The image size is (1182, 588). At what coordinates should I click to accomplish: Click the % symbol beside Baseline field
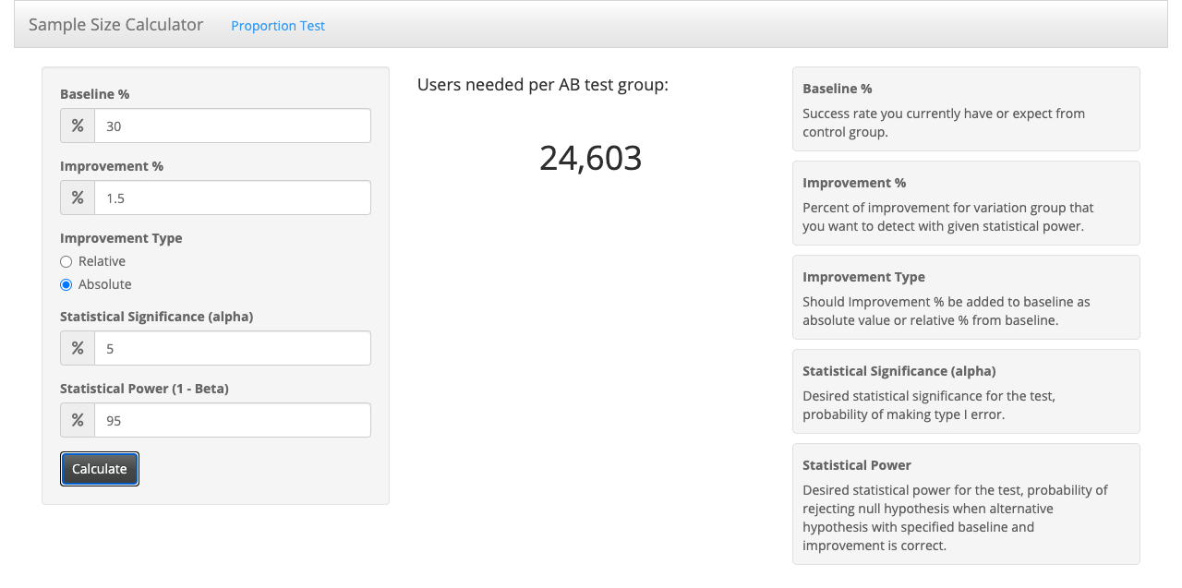(77, 126)
